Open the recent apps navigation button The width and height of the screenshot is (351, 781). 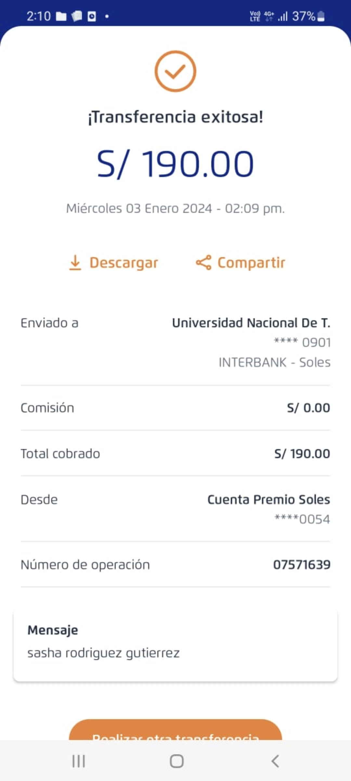(78, 761)
